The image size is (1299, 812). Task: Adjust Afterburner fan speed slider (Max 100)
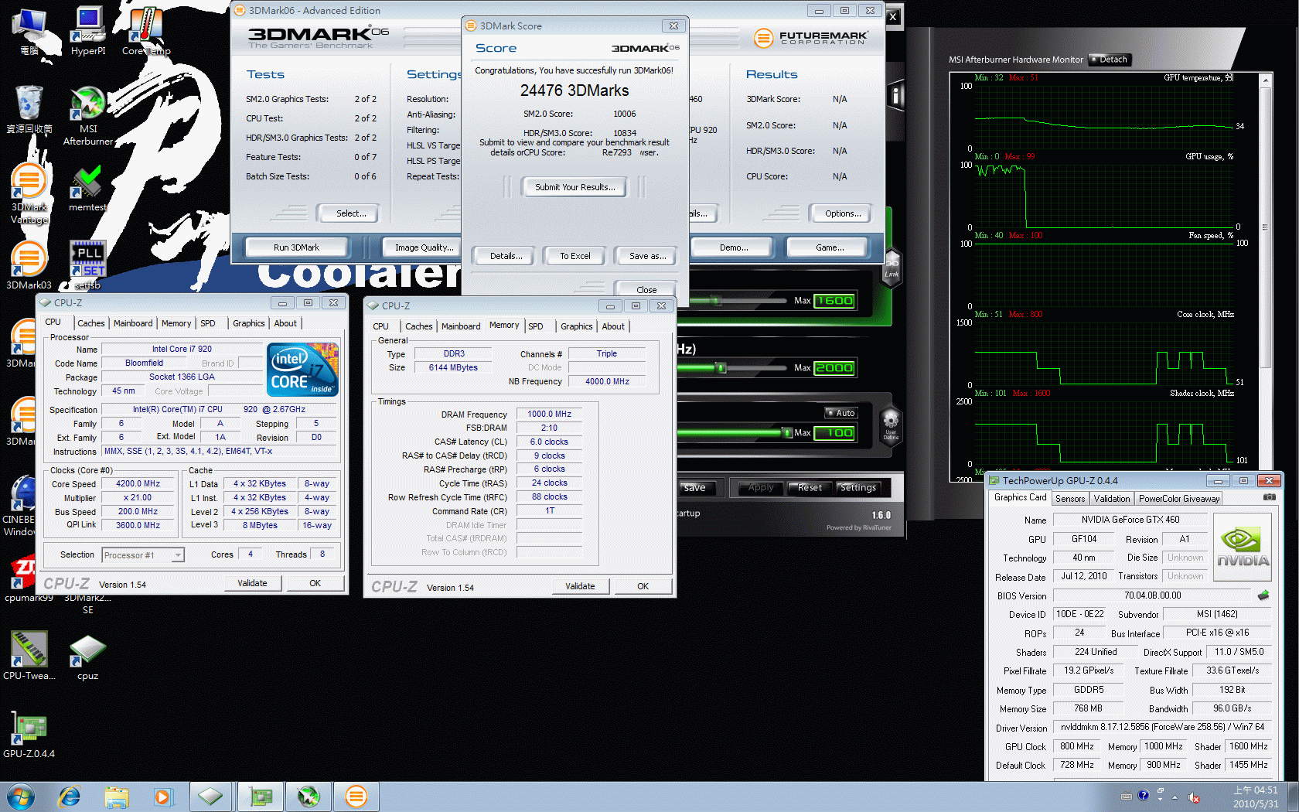point(787,432)
